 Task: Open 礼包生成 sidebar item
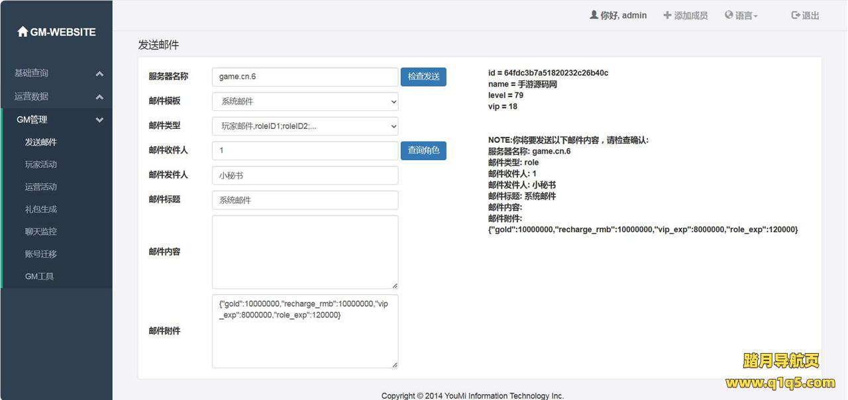click(41, 210)
